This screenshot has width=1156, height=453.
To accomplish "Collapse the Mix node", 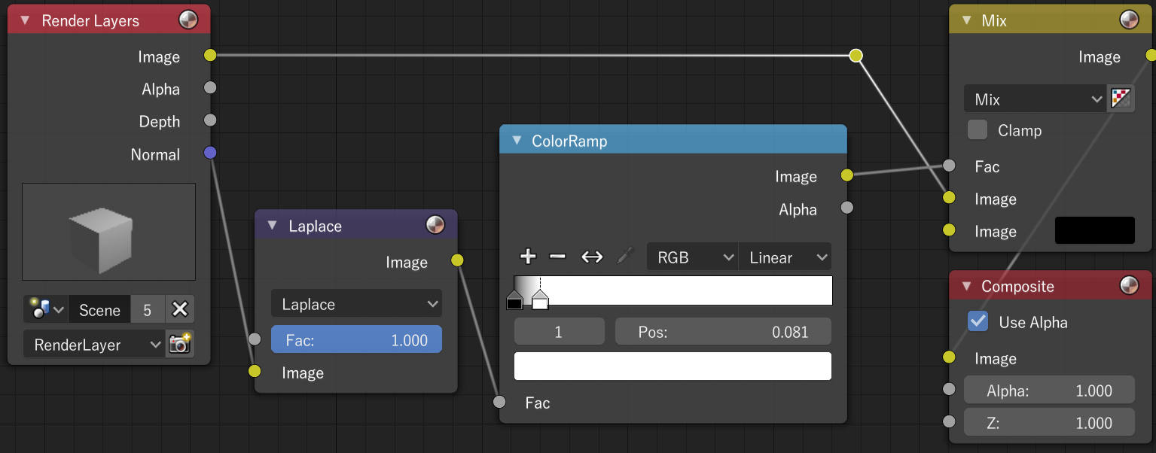I will [x=967, y=20].
